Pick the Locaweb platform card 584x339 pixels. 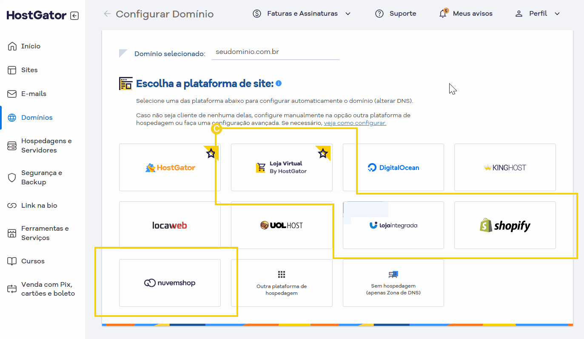[x=170, y=225]
